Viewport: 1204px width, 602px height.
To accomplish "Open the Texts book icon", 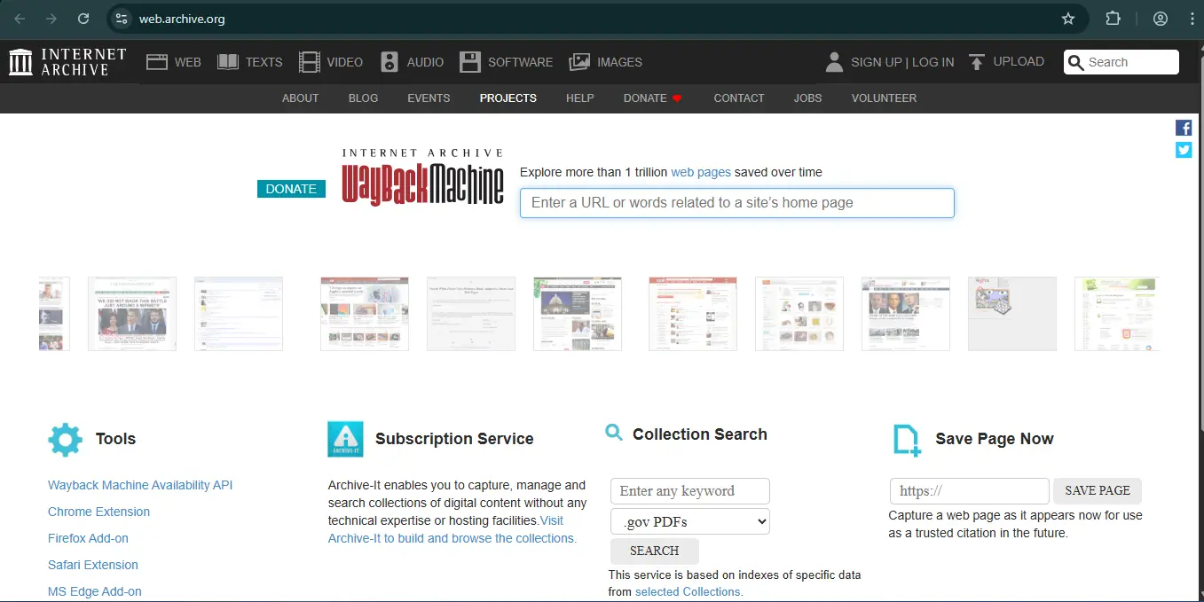I will (228, 62).
